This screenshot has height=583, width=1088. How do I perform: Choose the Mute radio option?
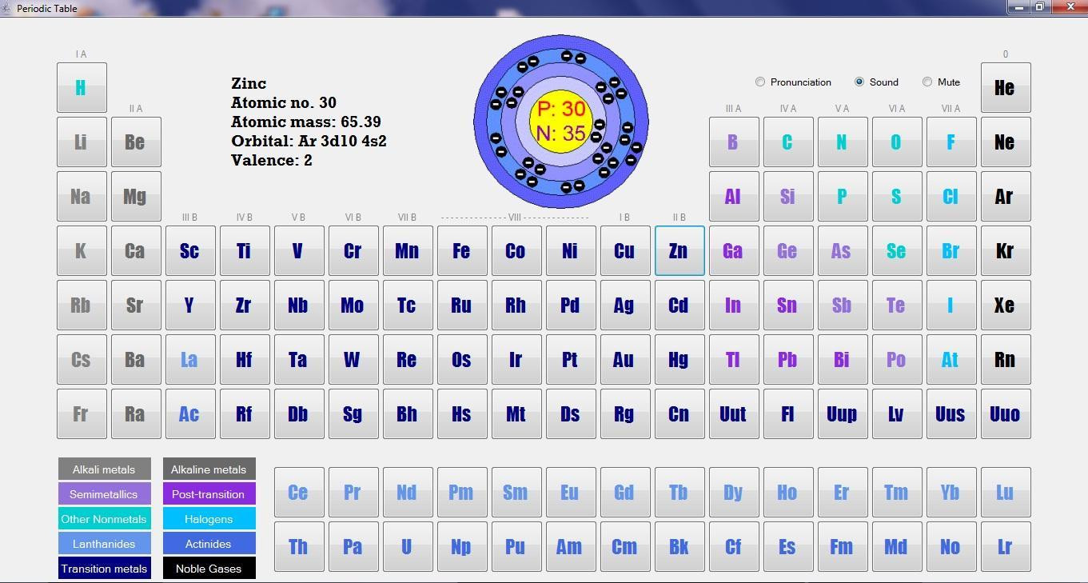[x=941, y=82]
